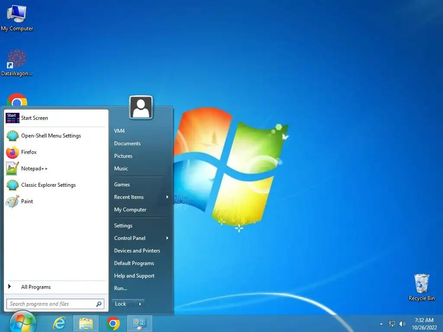Click the Start Screen text label
Image resolution: width=443 pixels, height=332 pixels.
click(35, 118)
